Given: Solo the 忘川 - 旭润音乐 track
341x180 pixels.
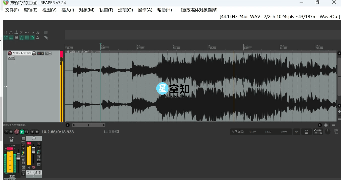Looking at the screenshot, I should click(42, 53).
